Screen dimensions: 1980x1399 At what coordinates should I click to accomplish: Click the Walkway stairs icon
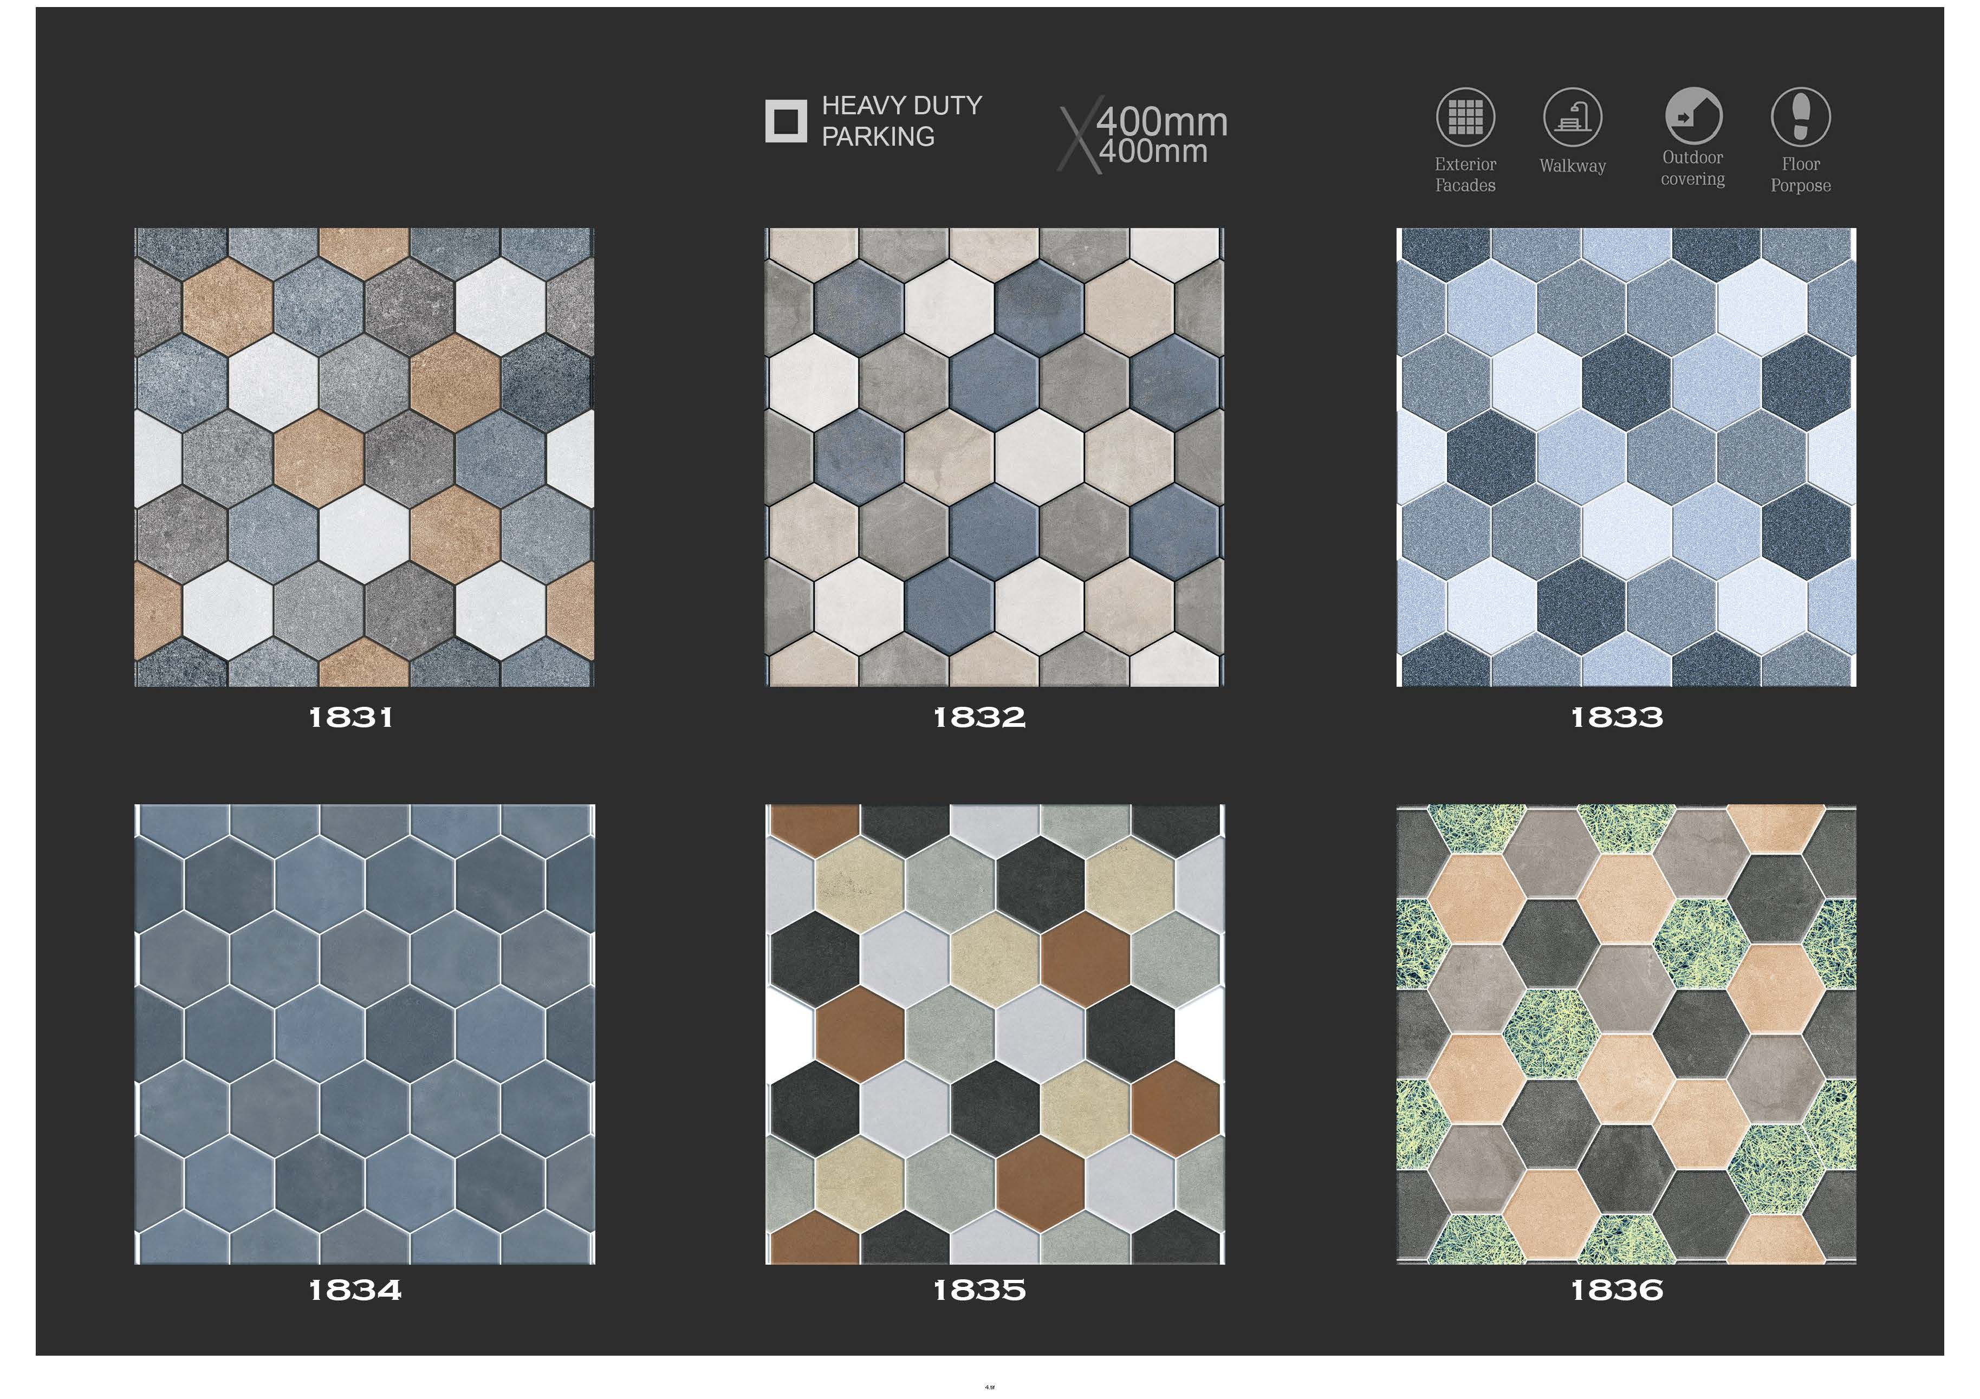[x=1572, y=117]
